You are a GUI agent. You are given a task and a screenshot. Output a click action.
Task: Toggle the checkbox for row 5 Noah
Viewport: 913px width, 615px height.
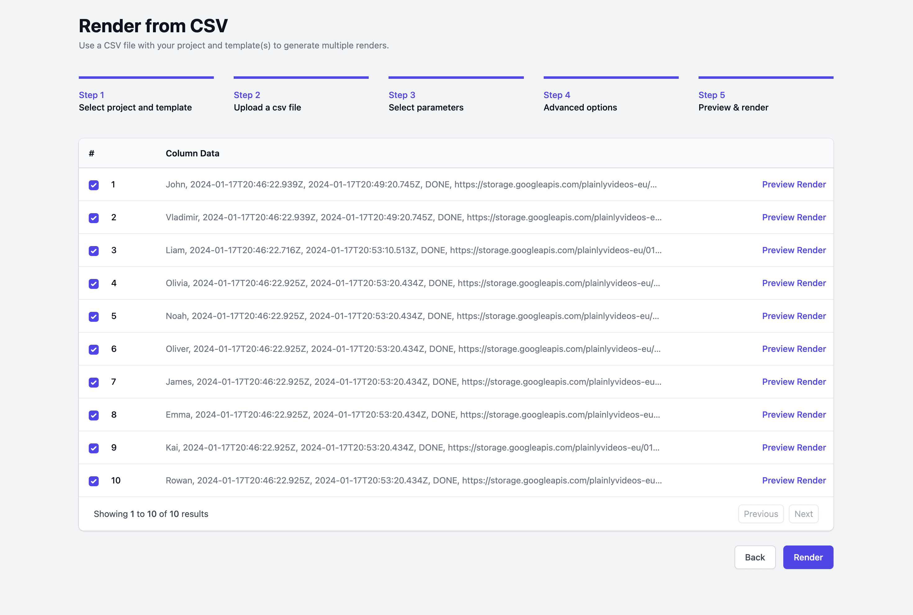coord(94,316)
